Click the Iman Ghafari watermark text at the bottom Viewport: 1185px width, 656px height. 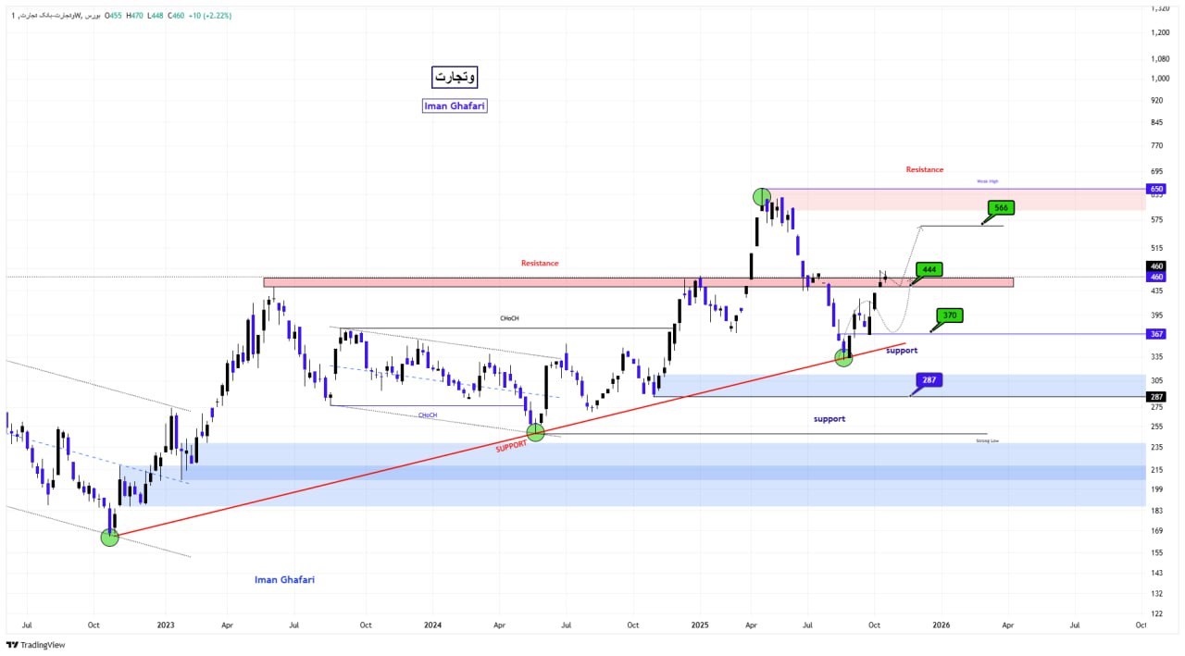(x=284, y=579)
